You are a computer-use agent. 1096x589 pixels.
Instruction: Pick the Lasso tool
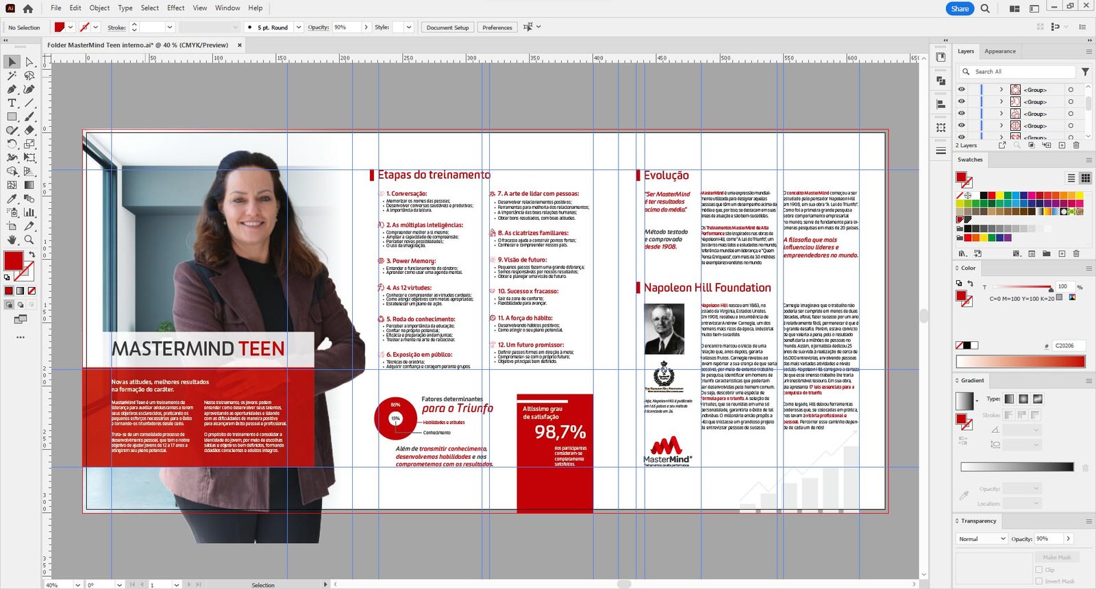coord(29,75)
